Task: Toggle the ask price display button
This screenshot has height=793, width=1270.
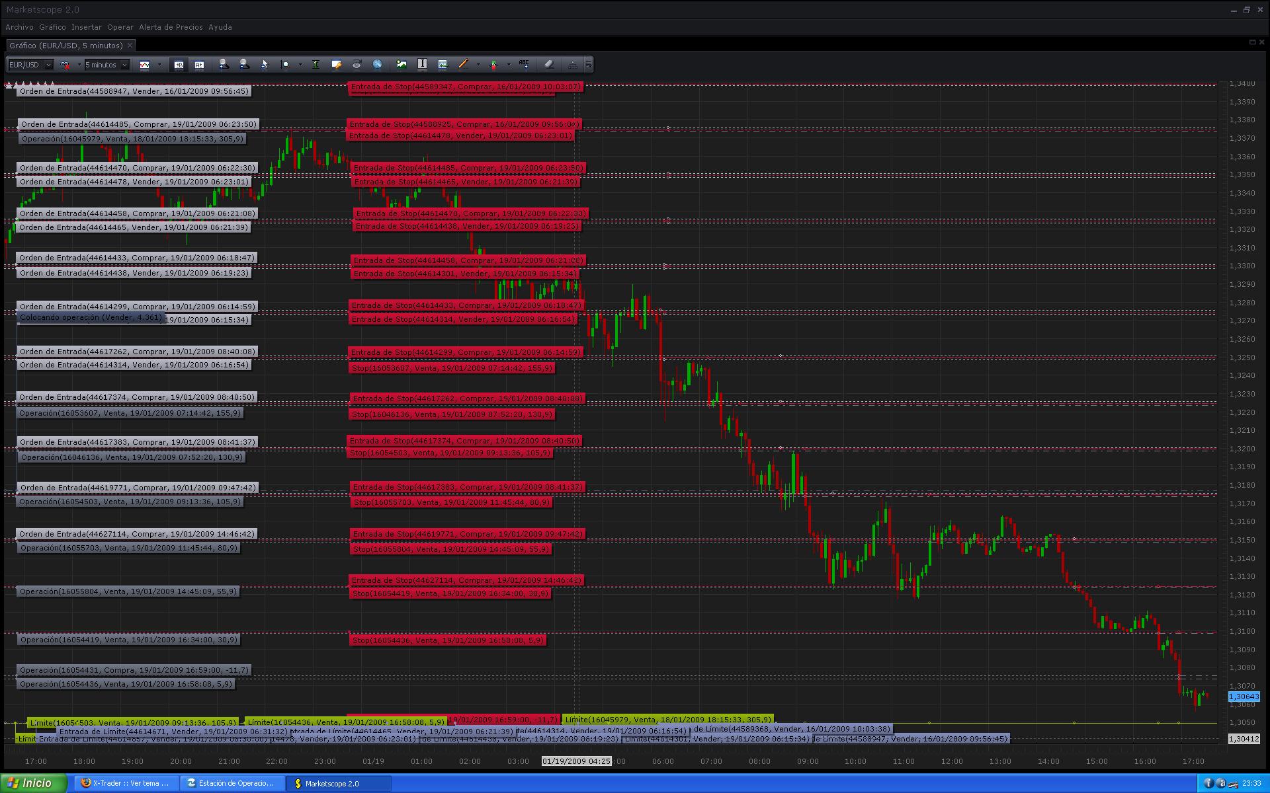Action: click(199, 65)
